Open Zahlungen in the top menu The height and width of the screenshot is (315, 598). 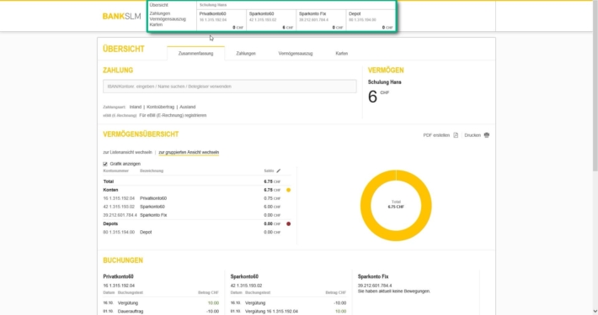click(x=160, y=13)
